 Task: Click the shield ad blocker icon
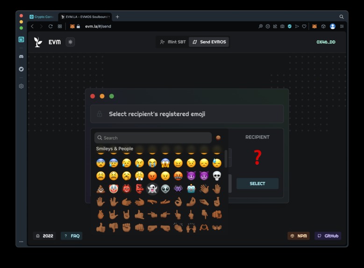[x=290, y=26]
